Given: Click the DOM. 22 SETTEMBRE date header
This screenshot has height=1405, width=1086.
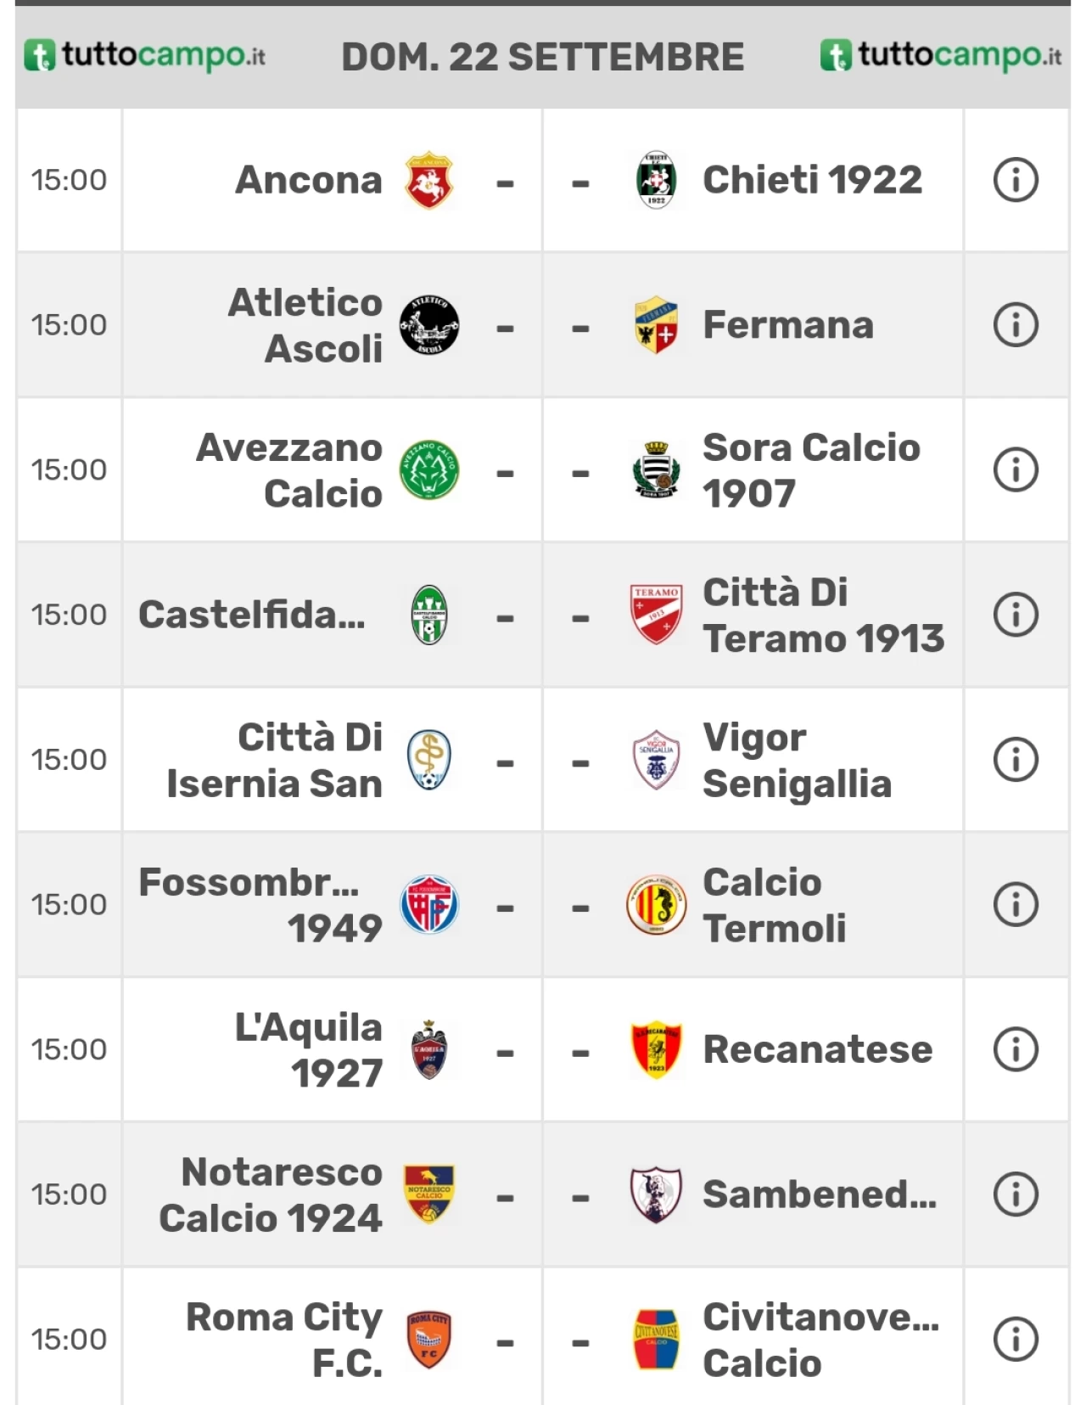Looking at the screenshot, I should point(543,57).
